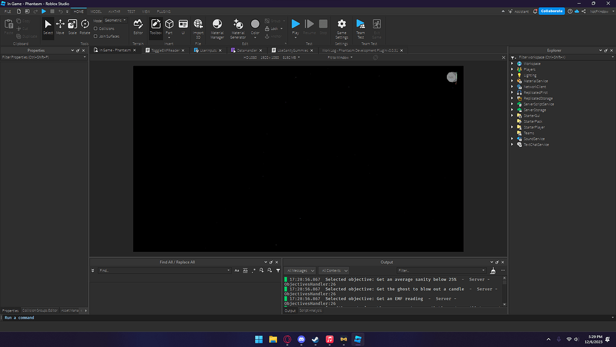Viewport: 616px width, 347px height.
Task: Toggle the Collisions checkbox
Action: 95,28
